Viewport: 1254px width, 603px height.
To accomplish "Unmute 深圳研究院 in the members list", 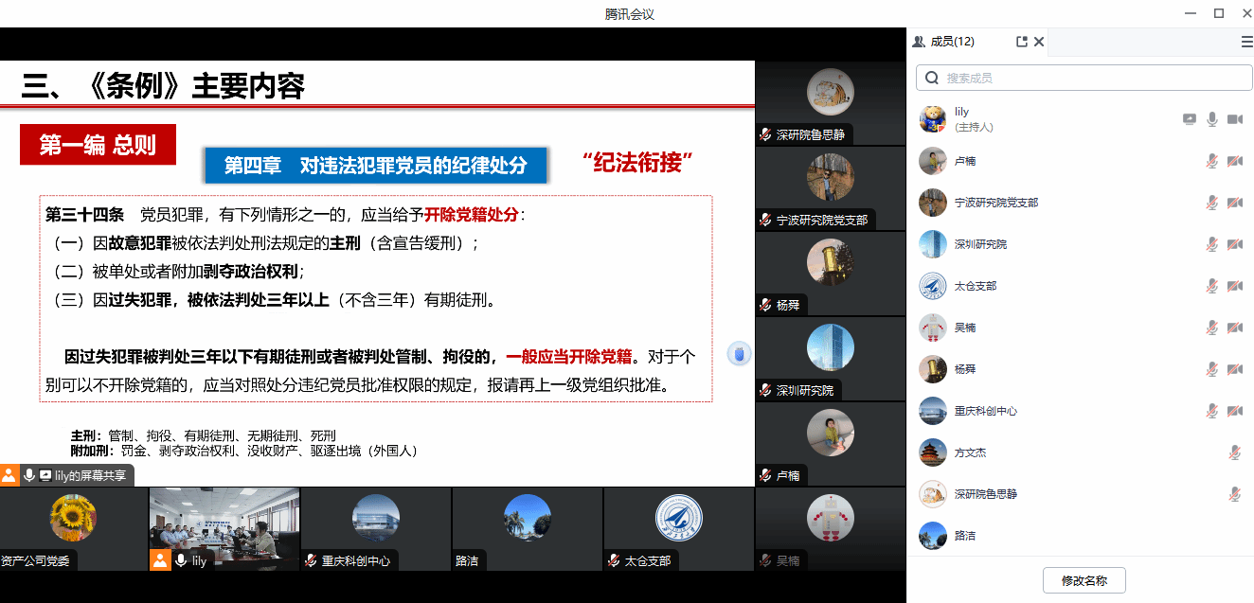I will point(1212,244).
